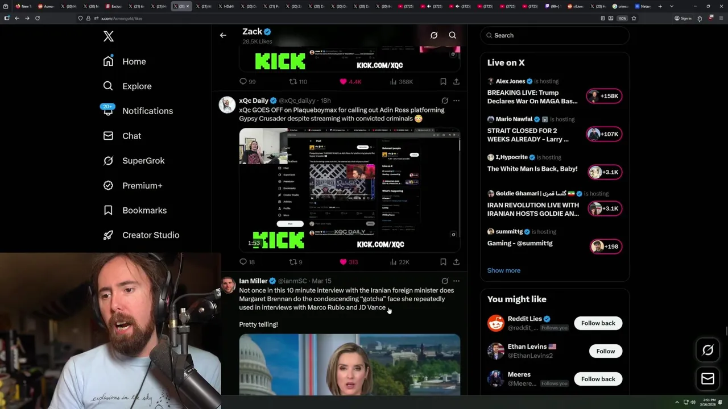Open xQc Daily profile avatar
Viewport: 728px width, 409px height.
coord(227,105)
